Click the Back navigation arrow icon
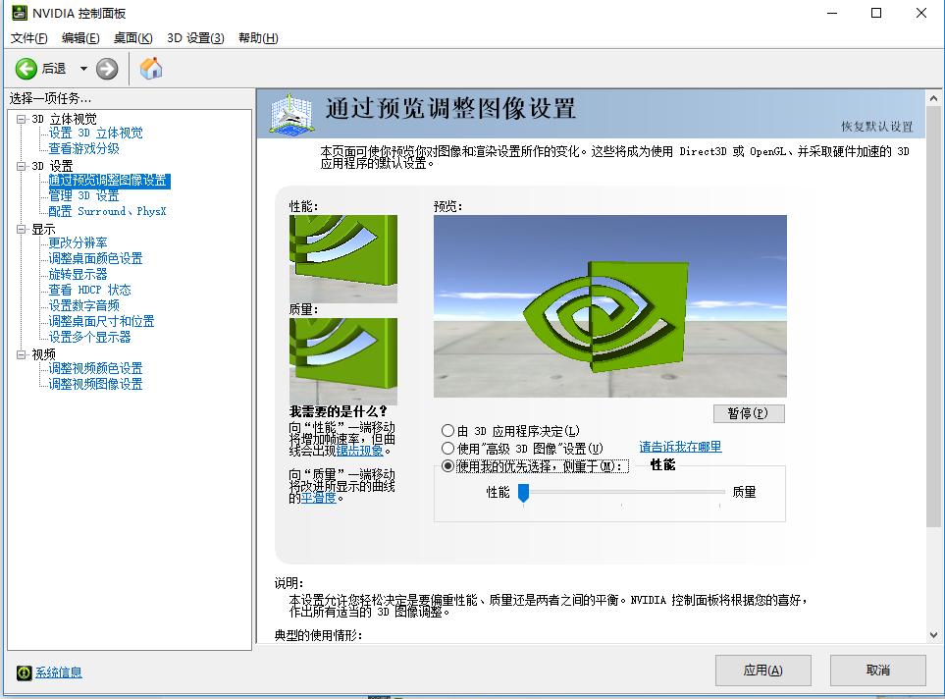 [26, 69]
